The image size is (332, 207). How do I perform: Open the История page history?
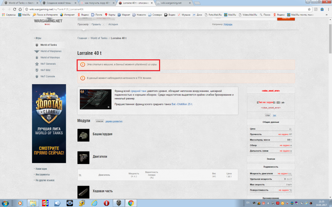click(113, 24)
